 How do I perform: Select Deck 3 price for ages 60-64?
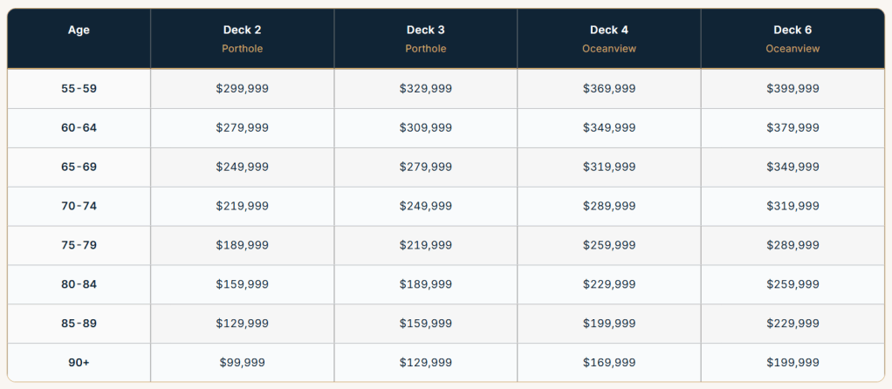click(x=425, y=127)
